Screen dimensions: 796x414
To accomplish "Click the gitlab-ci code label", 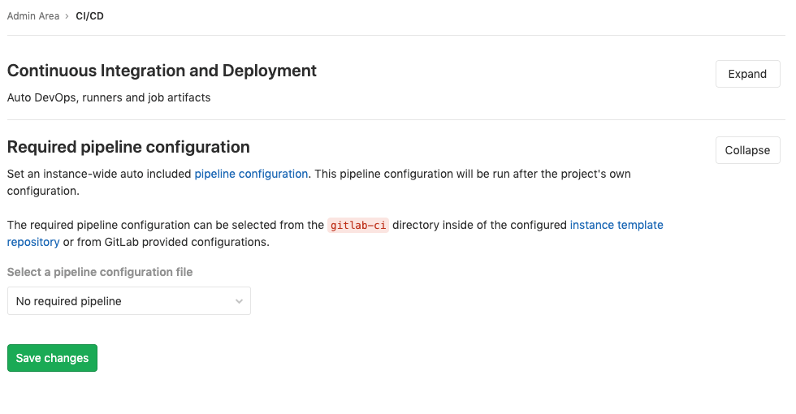I will (x=358, y=225).
